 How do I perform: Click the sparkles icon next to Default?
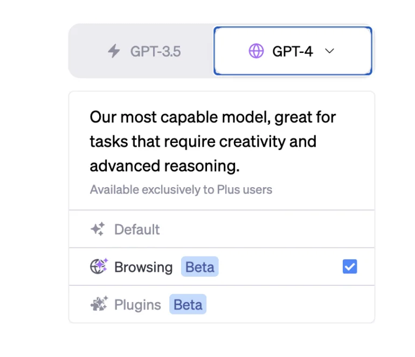[98, 229]
